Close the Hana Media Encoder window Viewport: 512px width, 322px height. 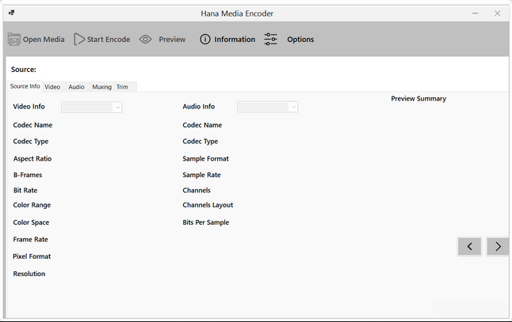(497, 13)
